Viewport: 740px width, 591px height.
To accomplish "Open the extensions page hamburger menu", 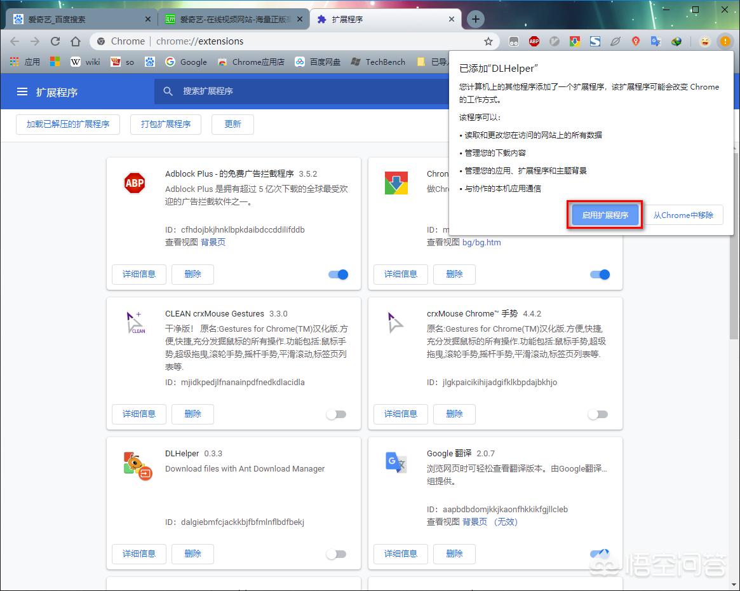I will [x=22, y=91].
